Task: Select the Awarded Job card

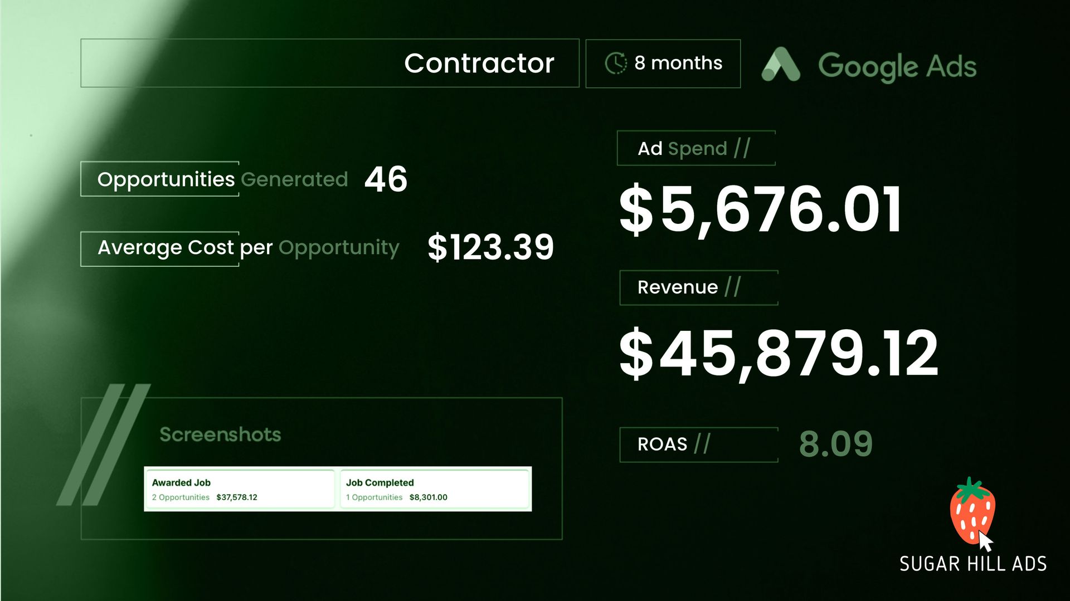Action: click(x=240, y=489)
